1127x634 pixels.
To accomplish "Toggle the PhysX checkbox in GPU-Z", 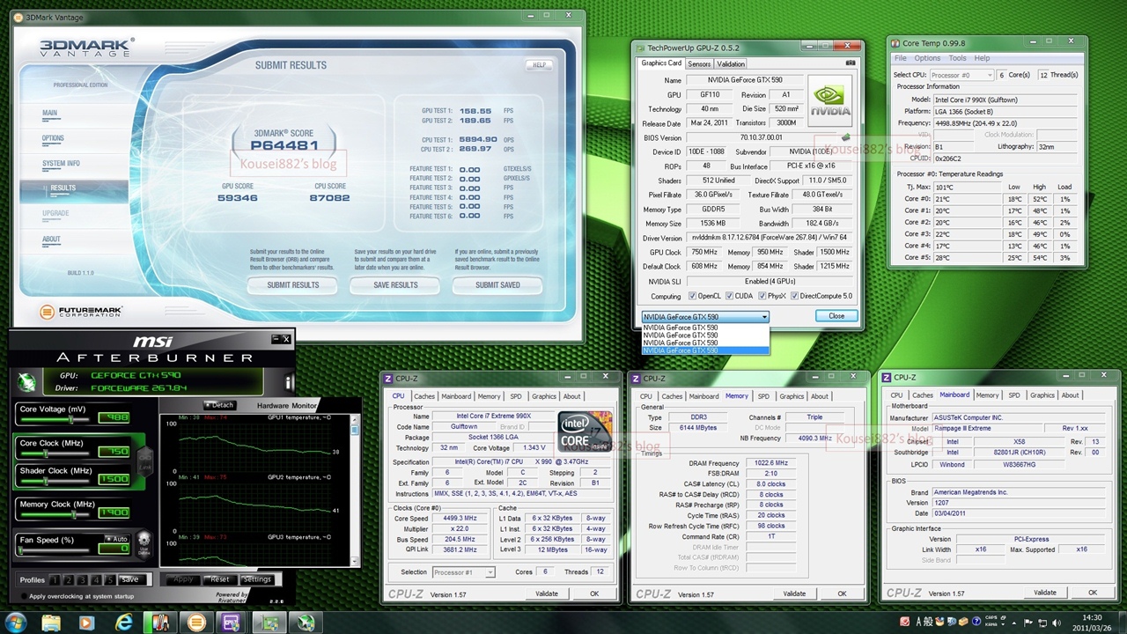I will (762, 296).
